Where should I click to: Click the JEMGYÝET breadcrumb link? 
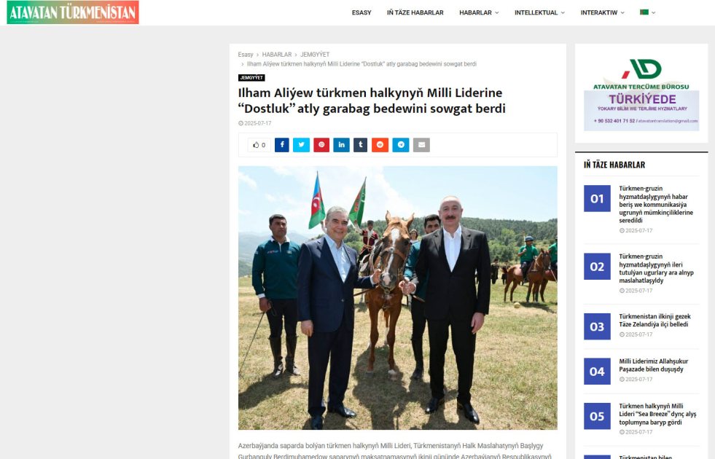(x=315, y=55)
